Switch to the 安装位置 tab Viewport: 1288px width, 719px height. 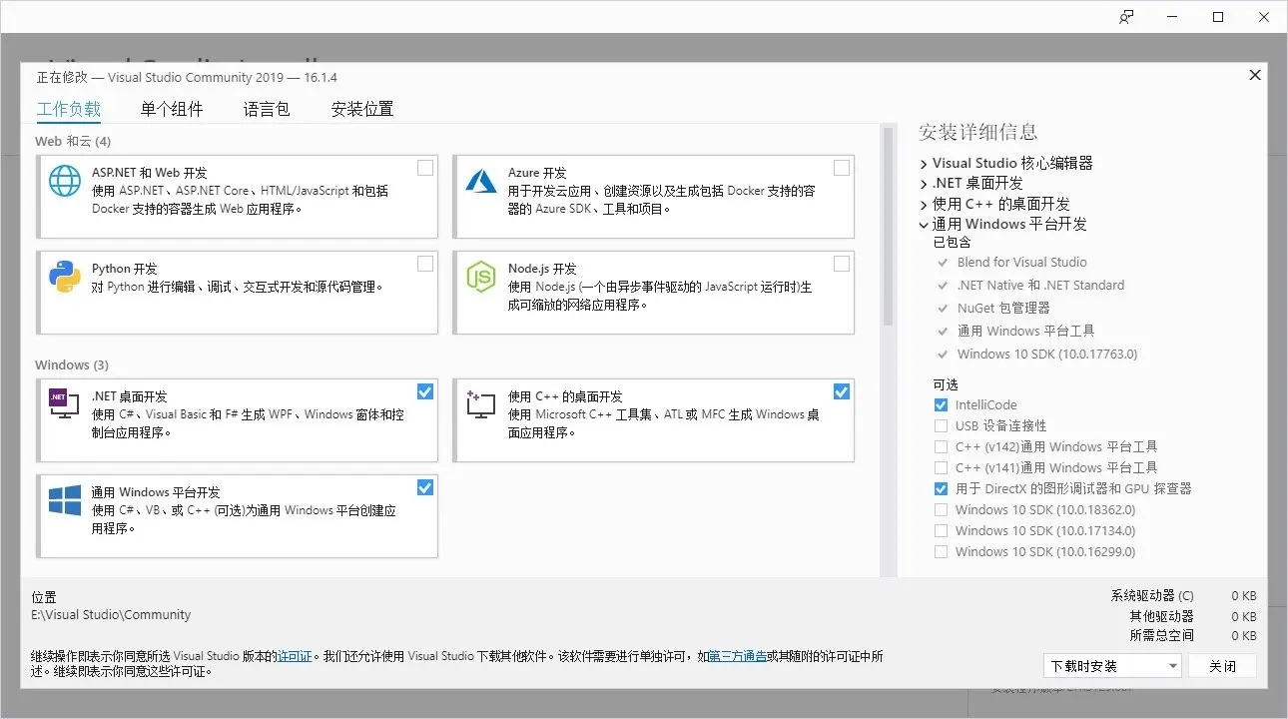[362, 110]
